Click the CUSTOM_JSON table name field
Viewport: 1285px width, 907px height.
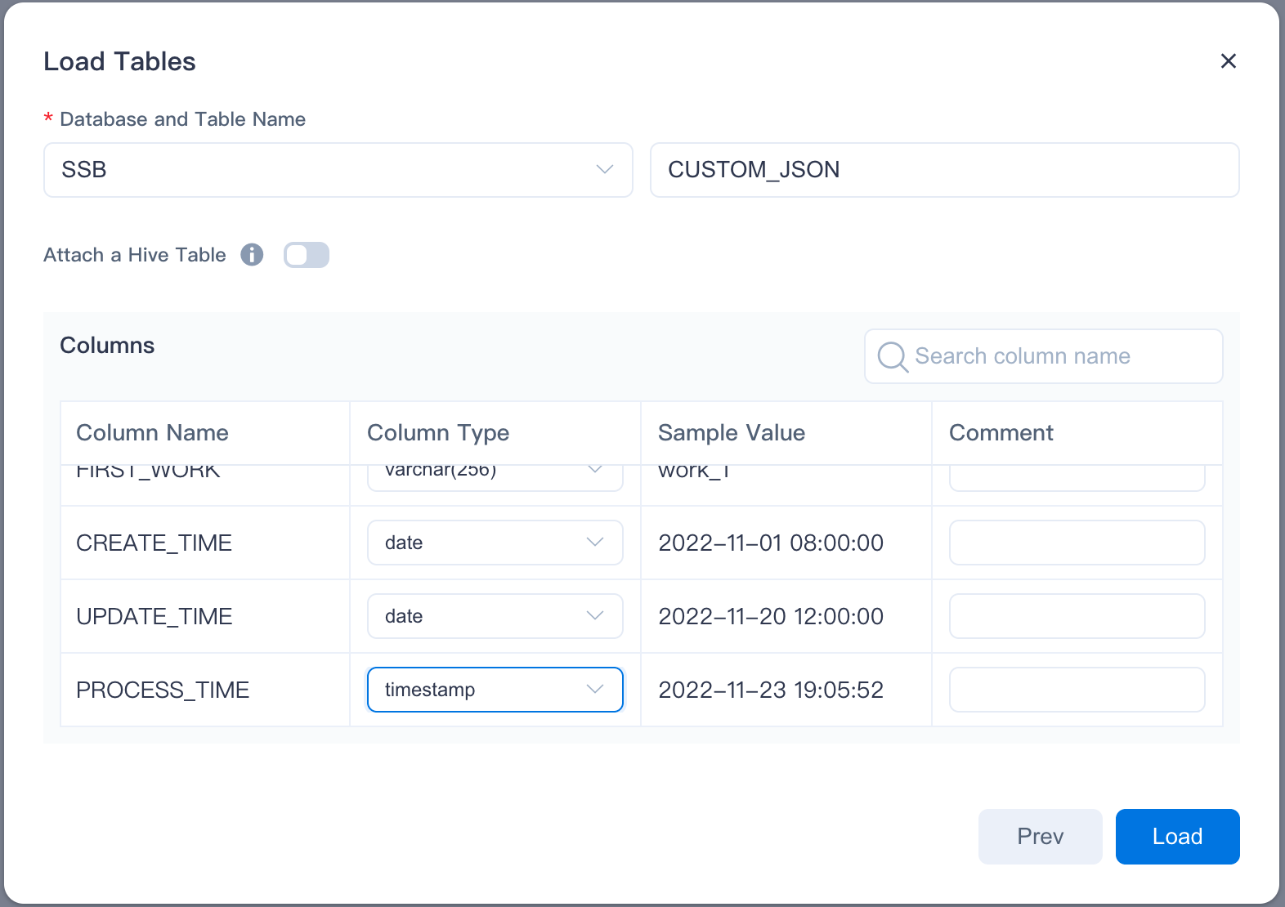pyautogui.click(x=944, y=170)
